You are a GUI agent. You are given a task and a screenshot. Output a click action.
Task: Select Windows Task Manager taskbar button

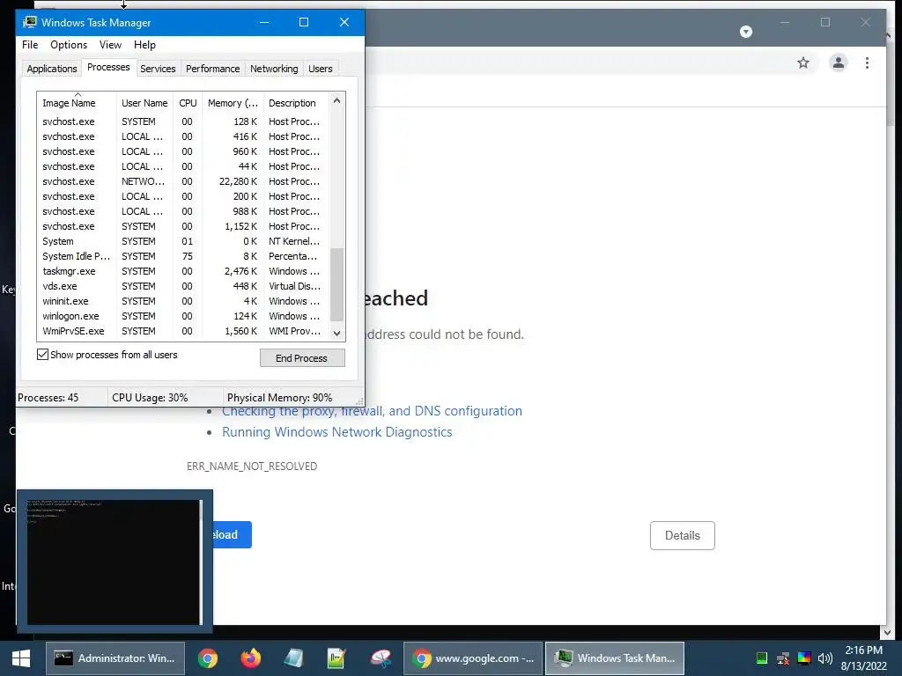pyautogui.click(x=615, y=658)
